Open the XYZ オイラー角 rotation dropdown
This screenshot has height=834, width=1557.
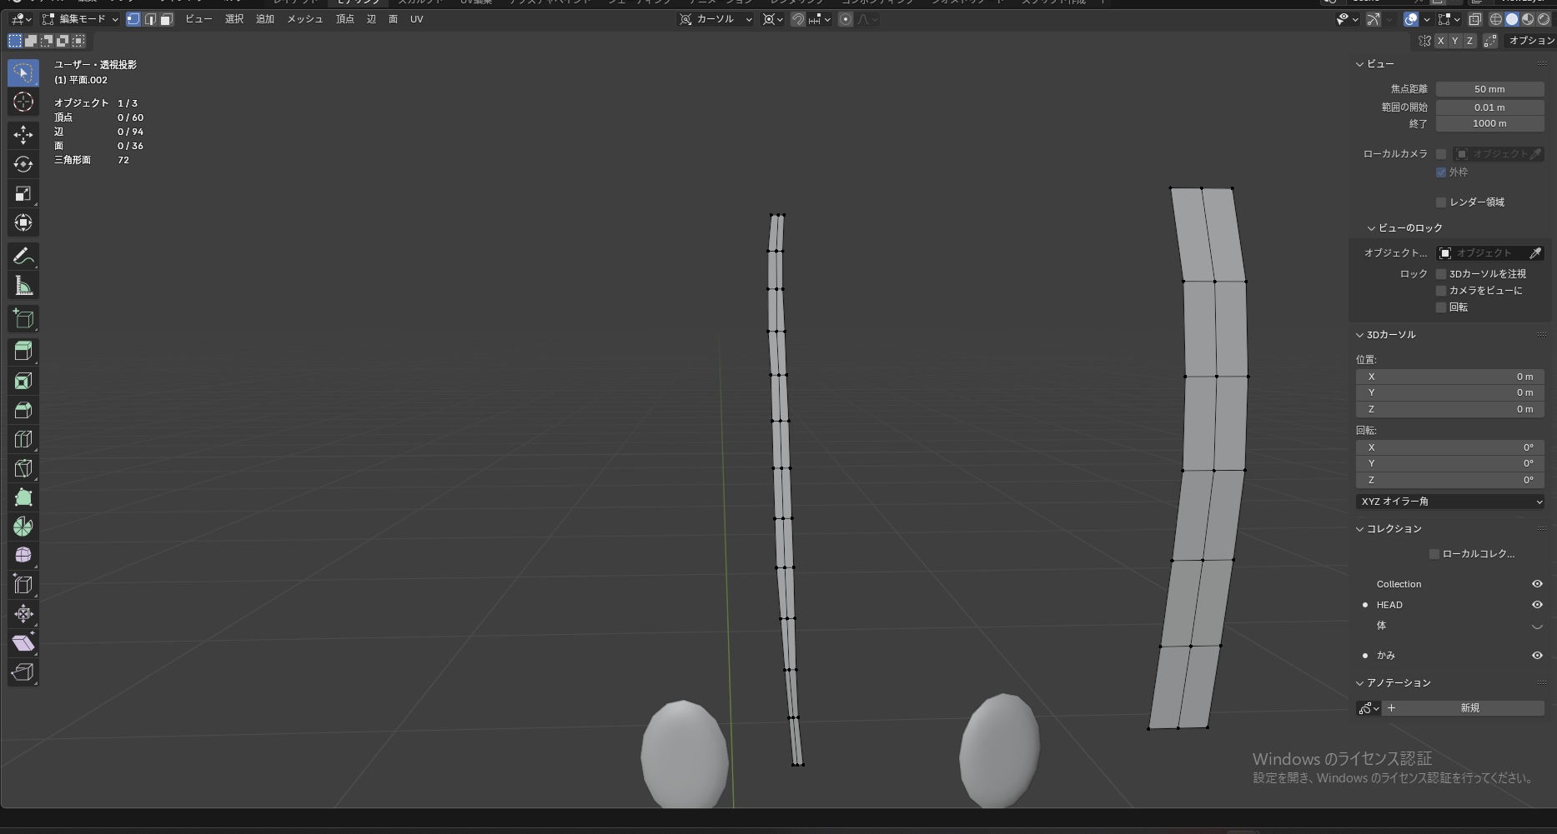[1450, 502]
